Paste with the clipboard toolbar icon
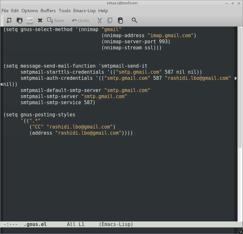 pyautogui.click(x=120, y=21)
